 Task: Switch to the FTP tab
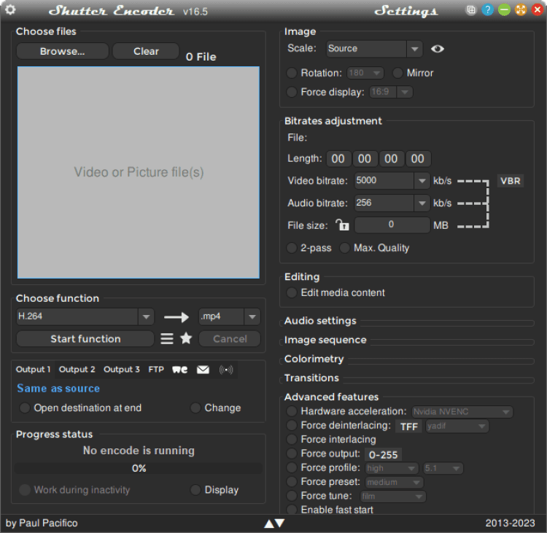(156, 370)
